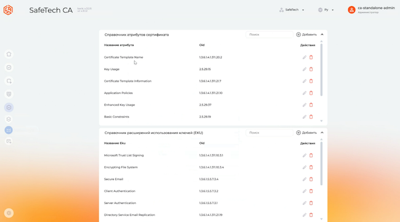The height and width of the screenshot is (222, 400).
Task: Edit Microsoft Trust List Signing EKU
Action: [305, 156]
